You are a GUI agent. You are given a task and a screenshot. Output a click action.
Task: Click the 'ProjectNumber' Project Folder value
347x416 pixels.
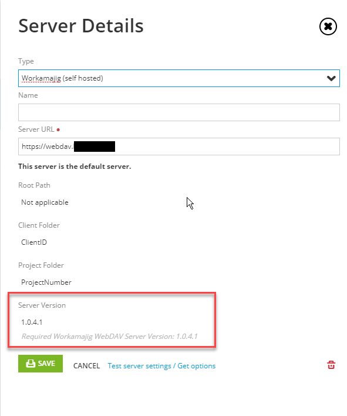click(x=46, y=282)
